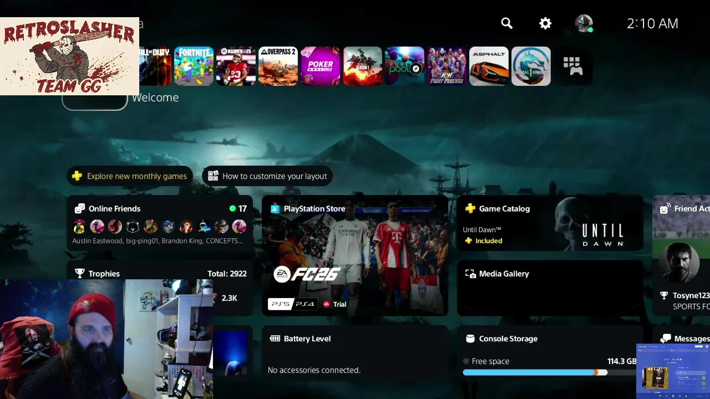
Task: Open the search magnifier icon
Action: point(506,23)
